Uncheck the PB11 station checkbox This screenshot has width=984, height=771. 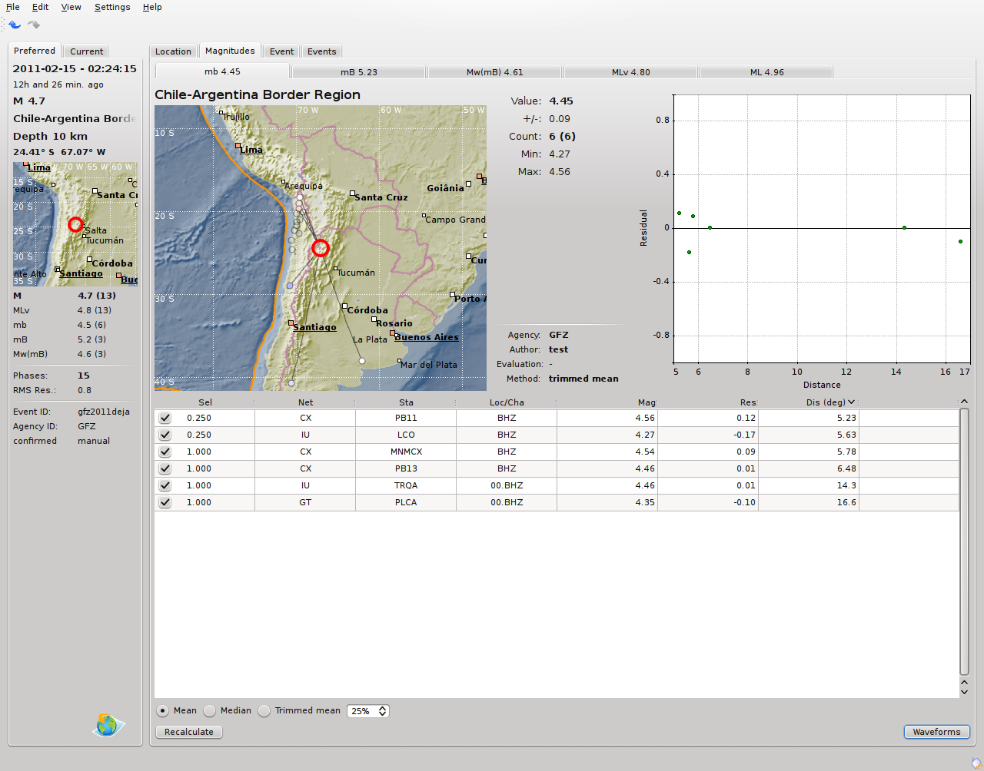coord(165,419)
